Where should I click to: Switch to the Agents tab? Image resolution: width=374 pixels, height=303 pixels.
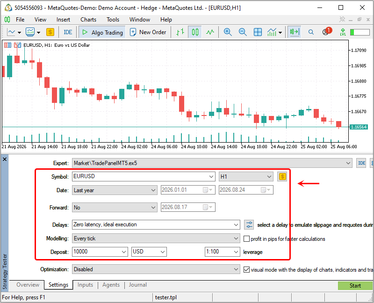(111, 285)
